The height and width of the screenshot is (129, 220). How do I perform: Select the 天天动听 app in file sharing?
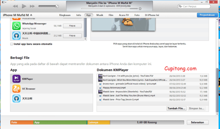52,99
